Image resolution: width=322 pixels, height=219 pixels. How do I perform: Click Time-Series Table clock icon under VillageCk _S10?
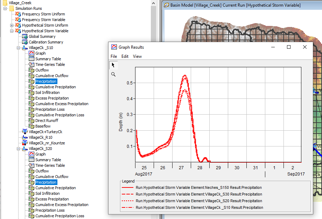point(31,64)
